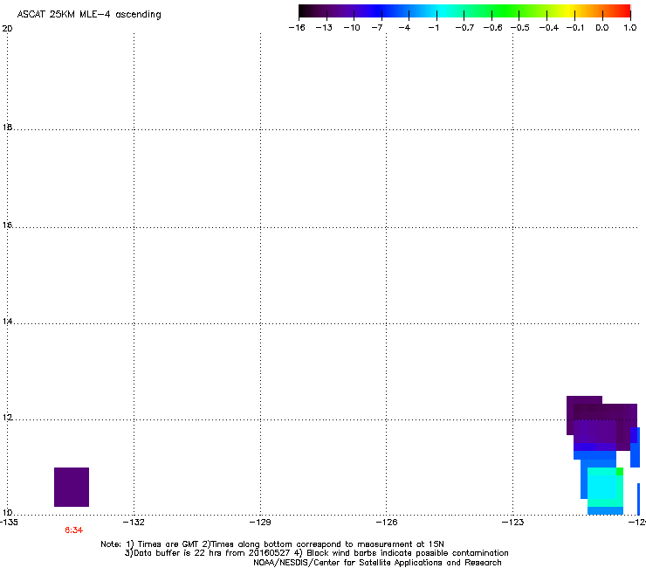Click the latitude label 18
646x568 pixels.
7,128
